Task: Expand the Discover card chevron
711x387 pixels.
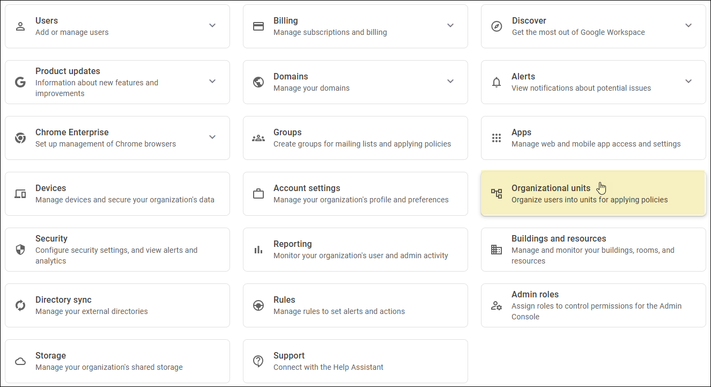Action: pos(688,25)
